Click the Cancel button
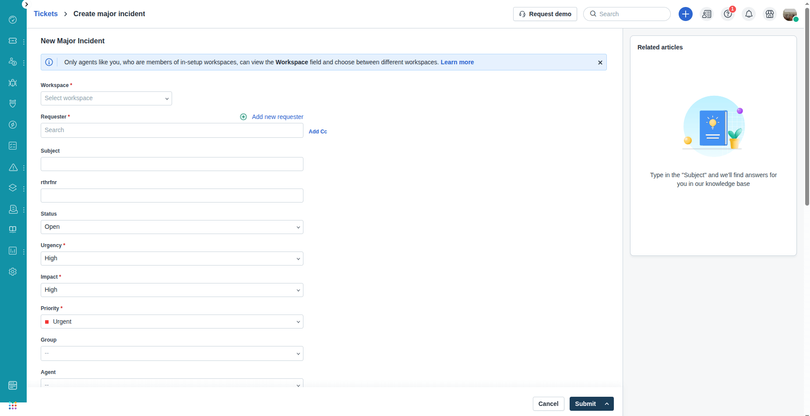The image size is (810, 416). click(x=548, y=404)
